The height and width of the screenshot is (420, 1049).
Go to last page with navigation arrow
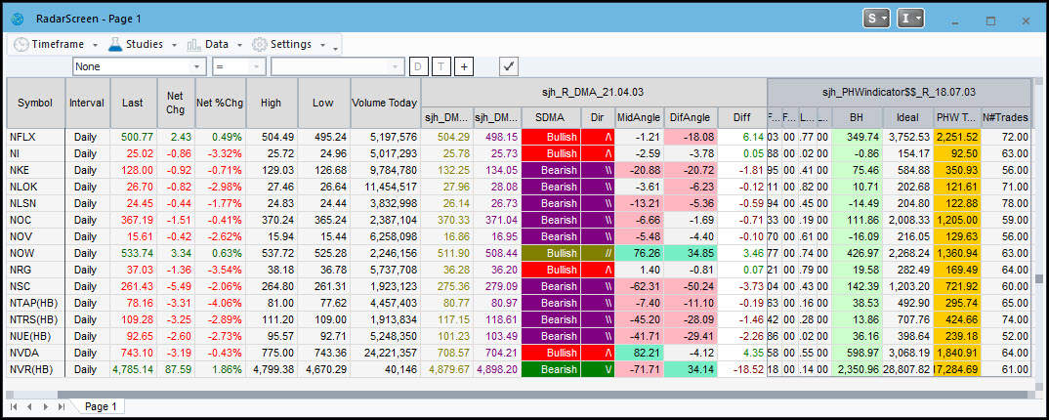(62, 406)
